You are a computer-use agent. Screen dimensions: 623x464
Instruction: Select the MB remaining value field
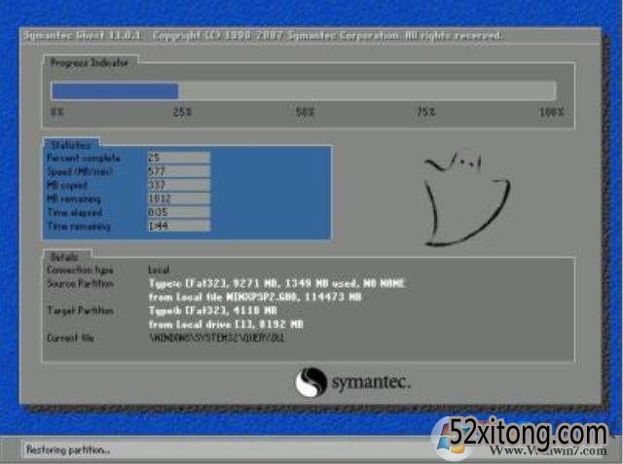coord(178,198)
